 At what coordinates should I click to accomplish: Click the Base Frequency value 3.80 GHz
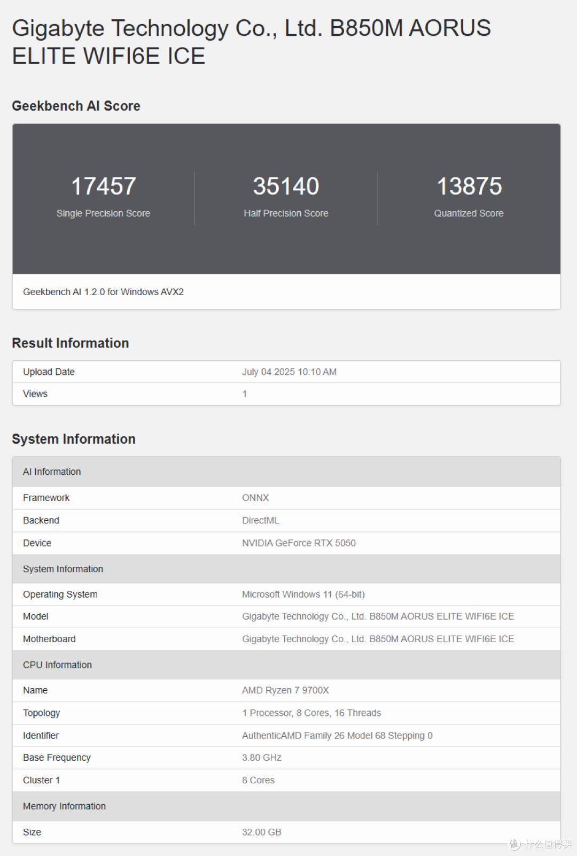tap(262, 758)
